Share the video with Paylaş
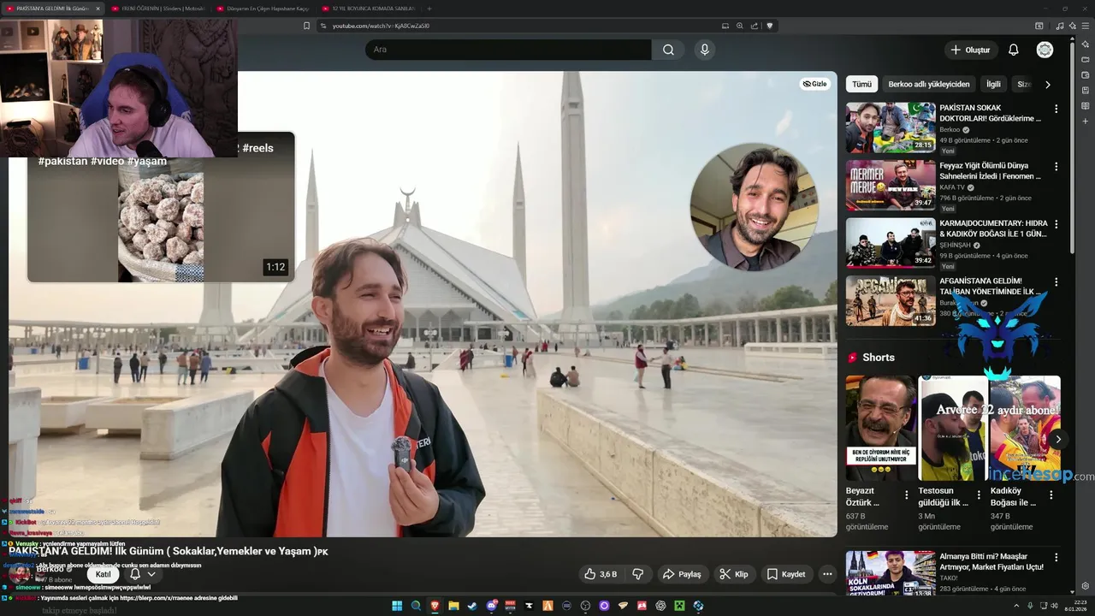This screenshot has width=1095, height=616. [x=683, y=574]
